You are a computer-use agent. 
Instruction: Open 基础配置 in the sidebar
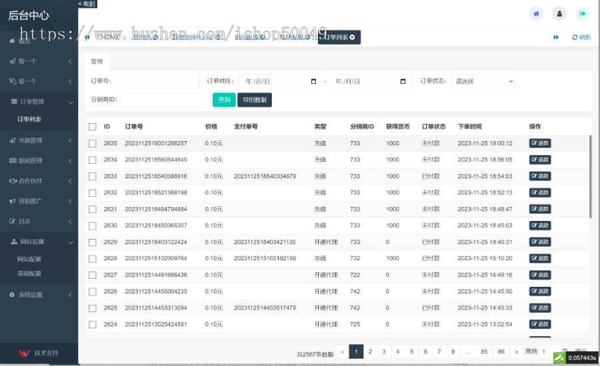(x=29, y=274)
